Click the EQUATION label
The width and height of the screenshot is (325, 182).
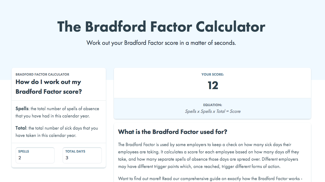[212, 105]
